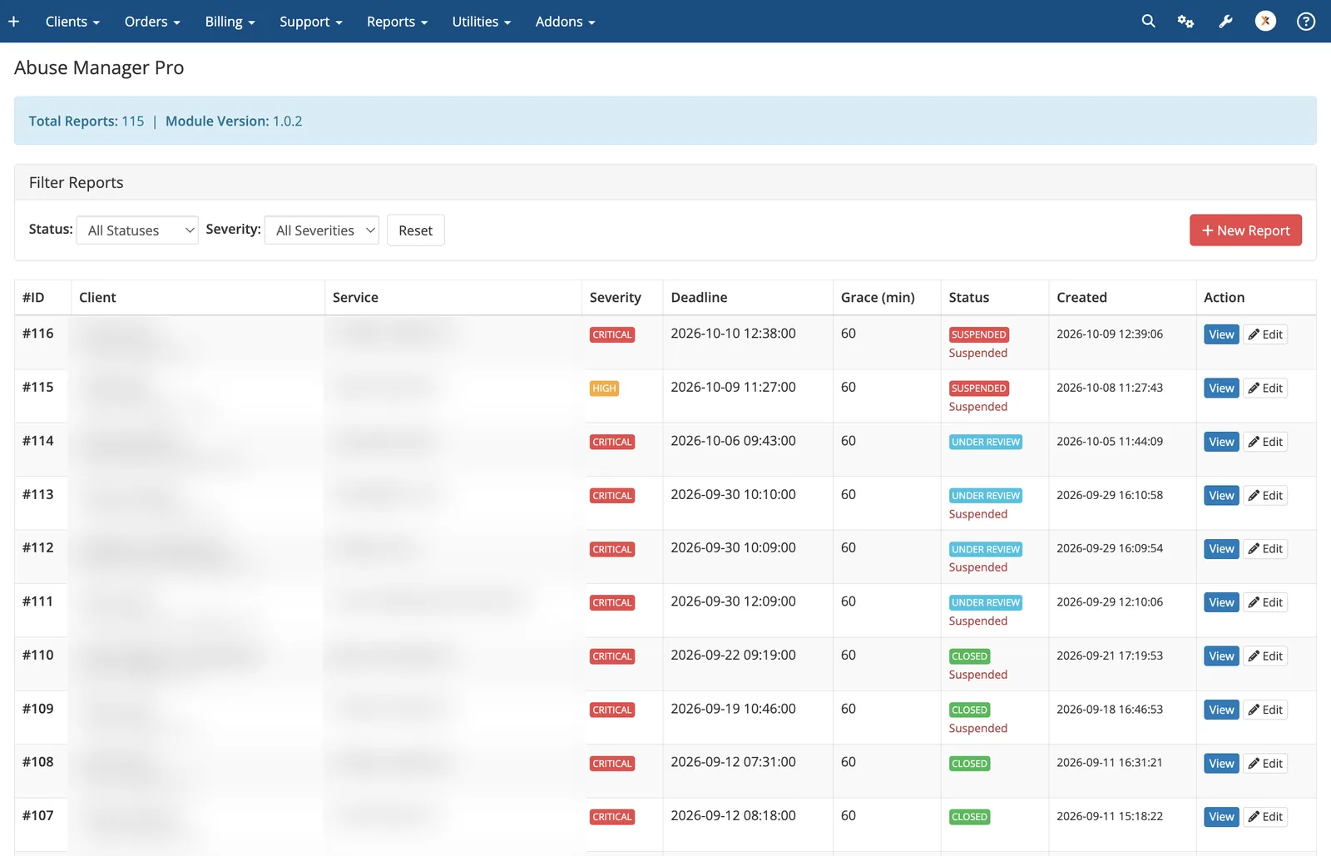Edit report #108
The height and width of the screenshot is (856, 1331).
click(1265, 764)
